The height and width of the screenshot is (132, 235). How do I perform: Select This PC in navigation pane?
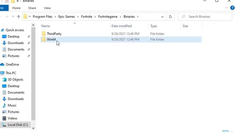(11, 73)
